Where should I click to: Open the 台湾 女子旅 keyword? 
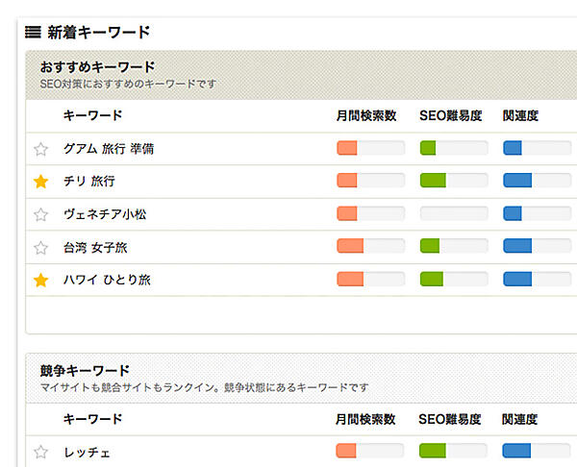(95, 248)
